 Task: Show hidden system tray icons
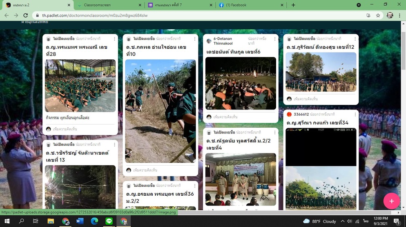point(342,221)
